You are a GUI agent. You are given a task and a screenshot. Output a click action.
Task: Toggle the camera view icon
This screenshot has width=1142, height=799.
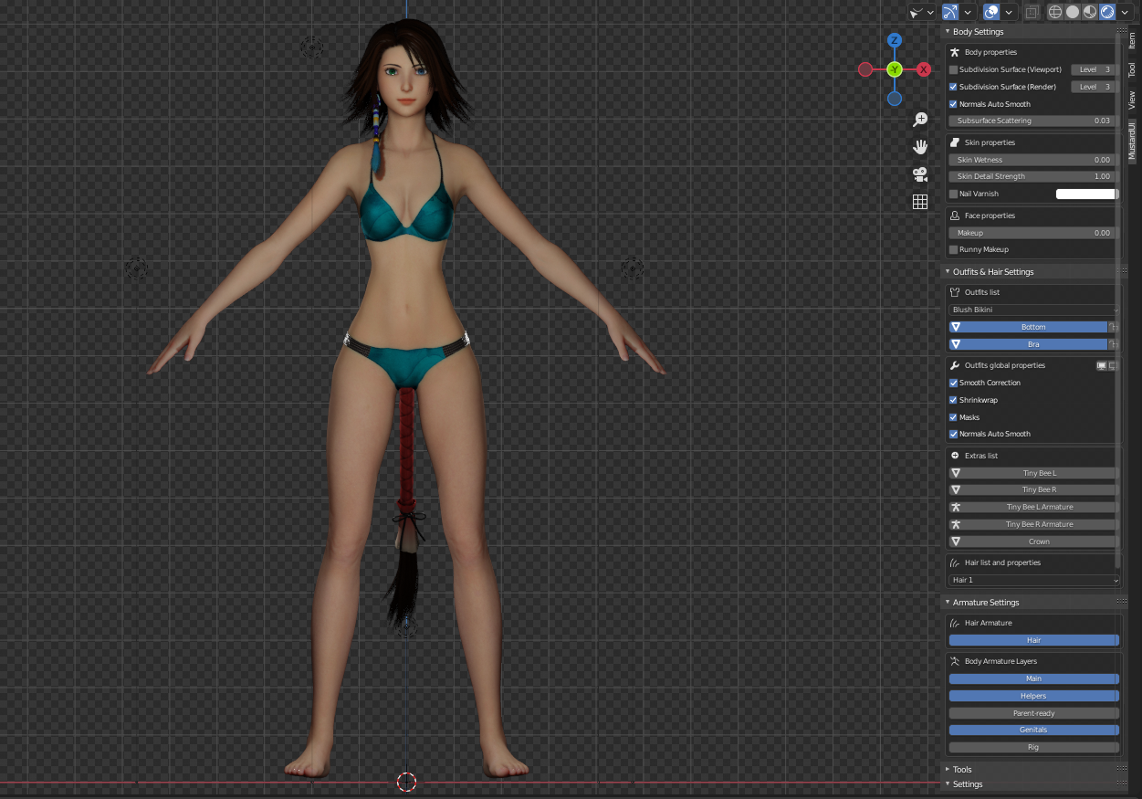point(920,174)
